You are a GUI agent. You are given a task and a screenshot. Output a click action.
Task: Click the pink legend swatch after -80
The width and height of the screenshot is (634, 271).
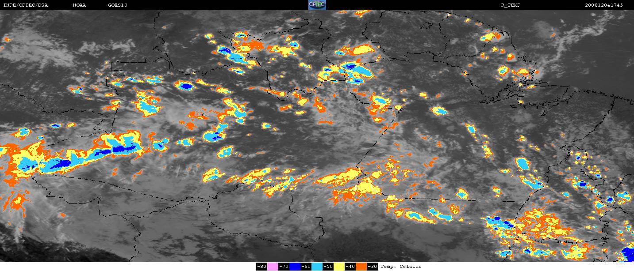tap(273, 267)
